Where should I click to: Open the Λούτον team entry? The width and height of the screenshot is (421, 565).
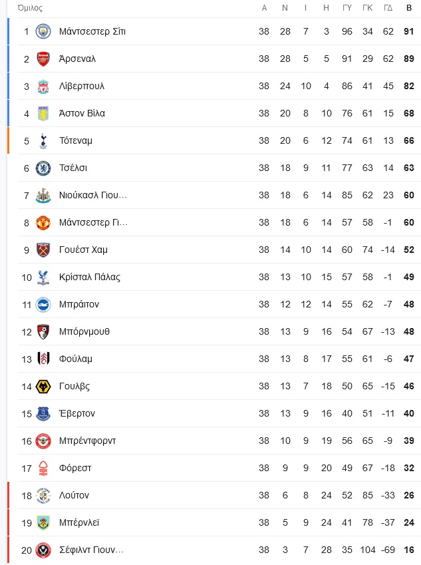tap(74, 495)
